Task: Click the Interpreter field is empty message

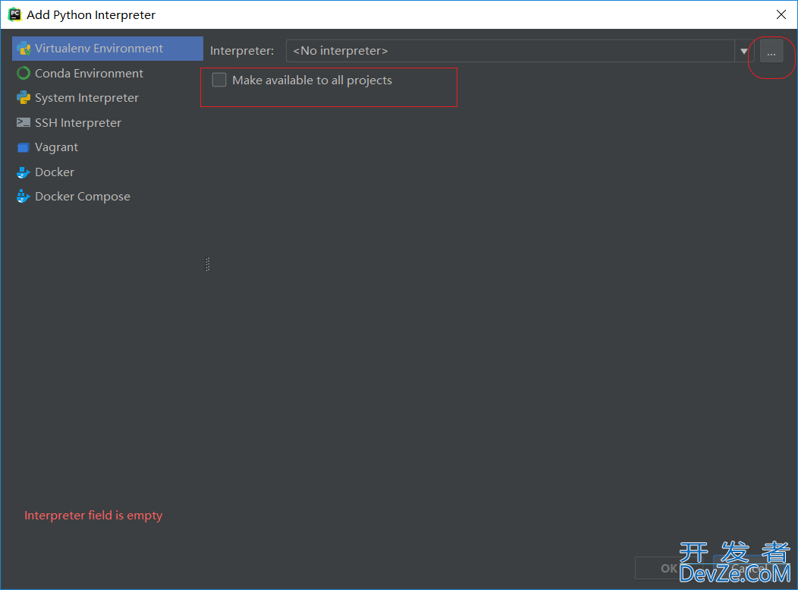Action: coord(93,515)
